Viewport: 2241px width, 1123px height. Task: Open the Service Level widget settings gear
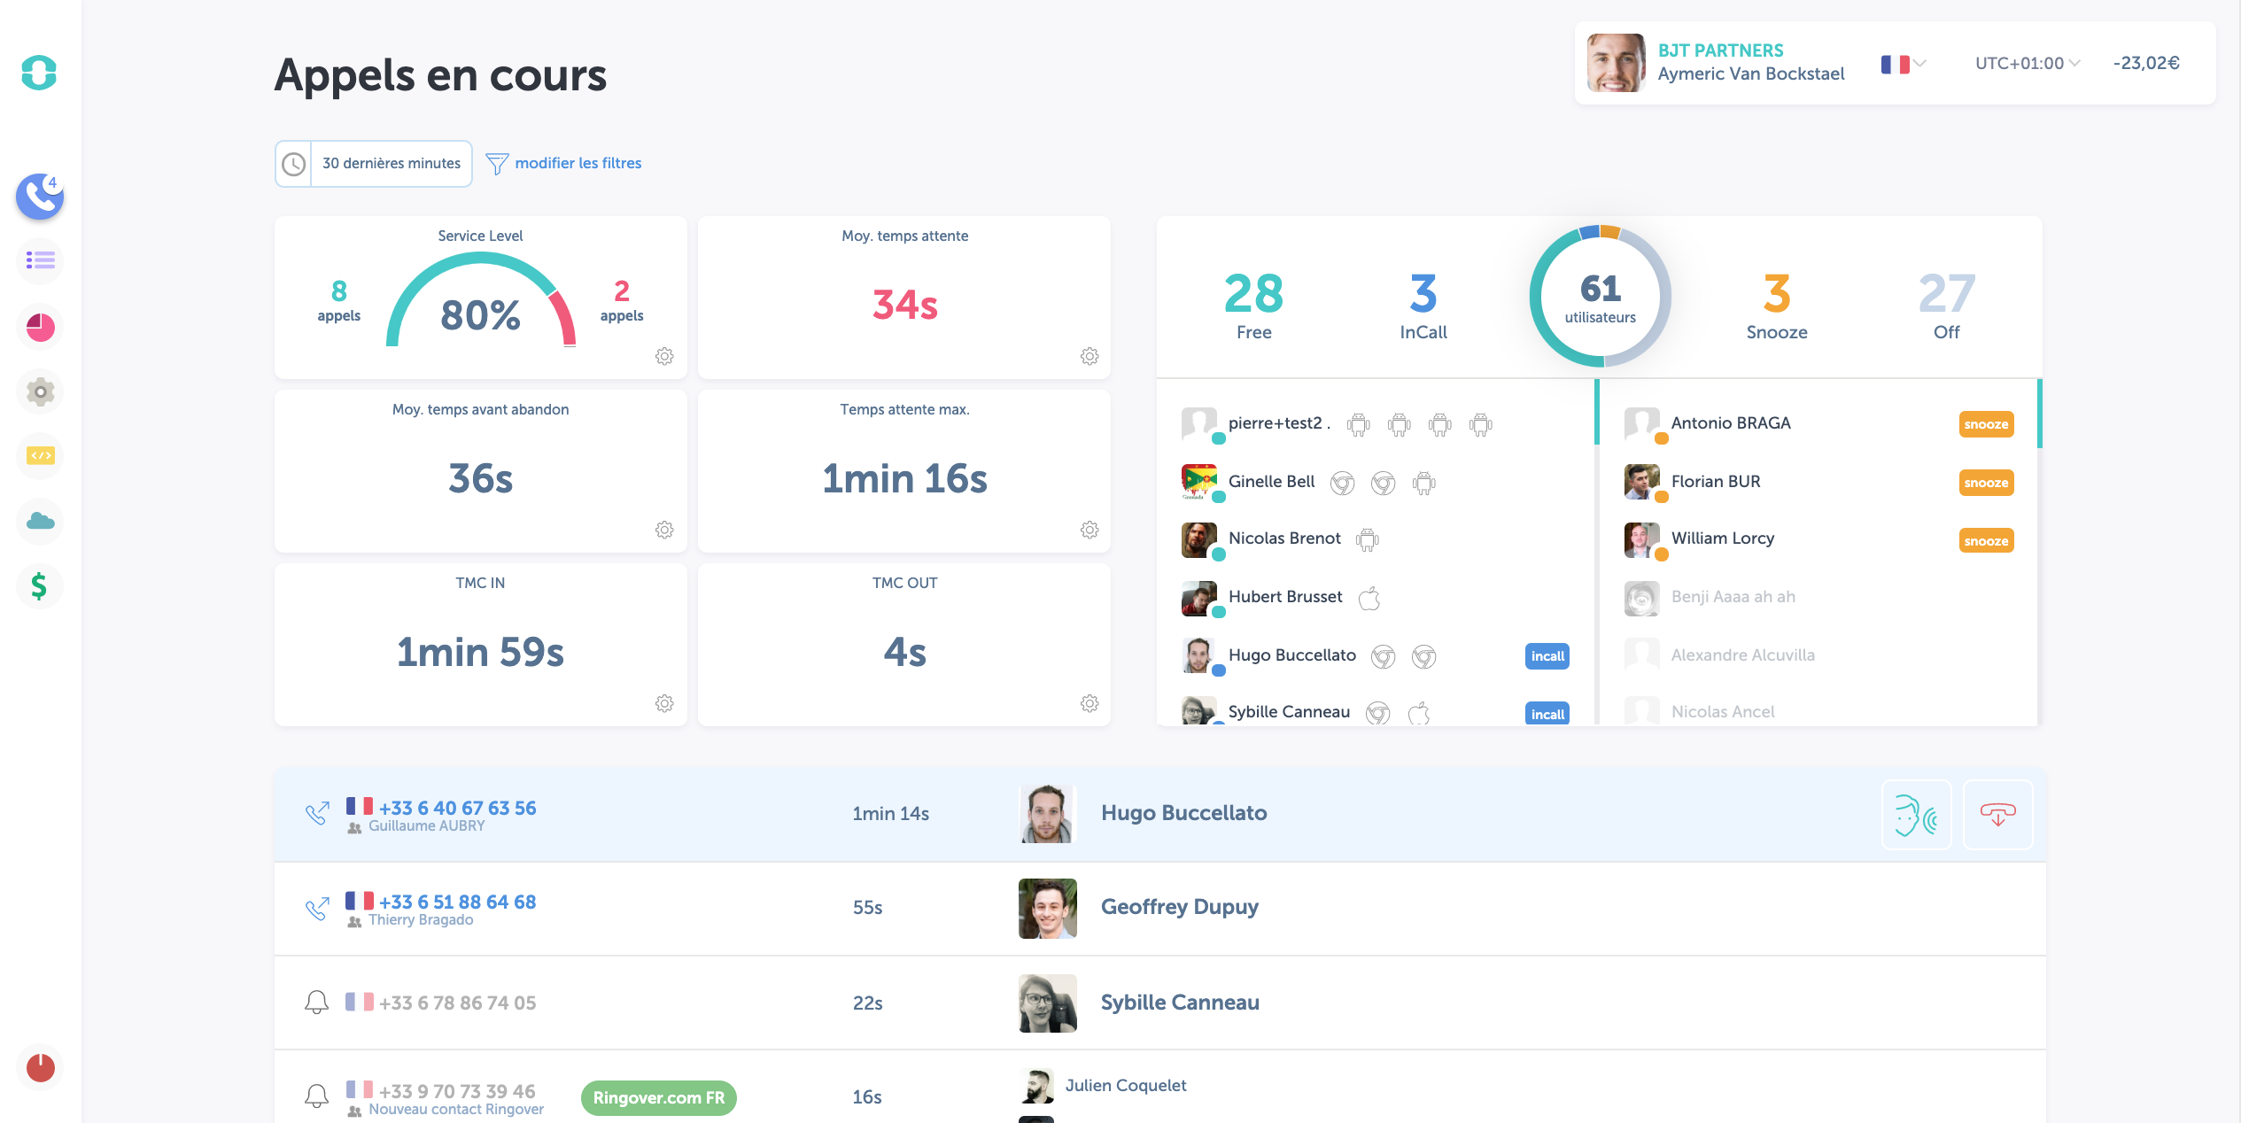click(664, 356)
